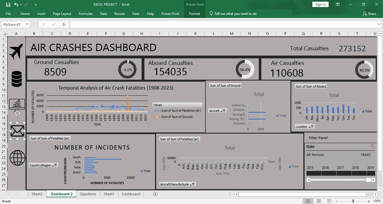Select the chart monitor icon in the sidebar
383x204 pixels.
[17, 104]
